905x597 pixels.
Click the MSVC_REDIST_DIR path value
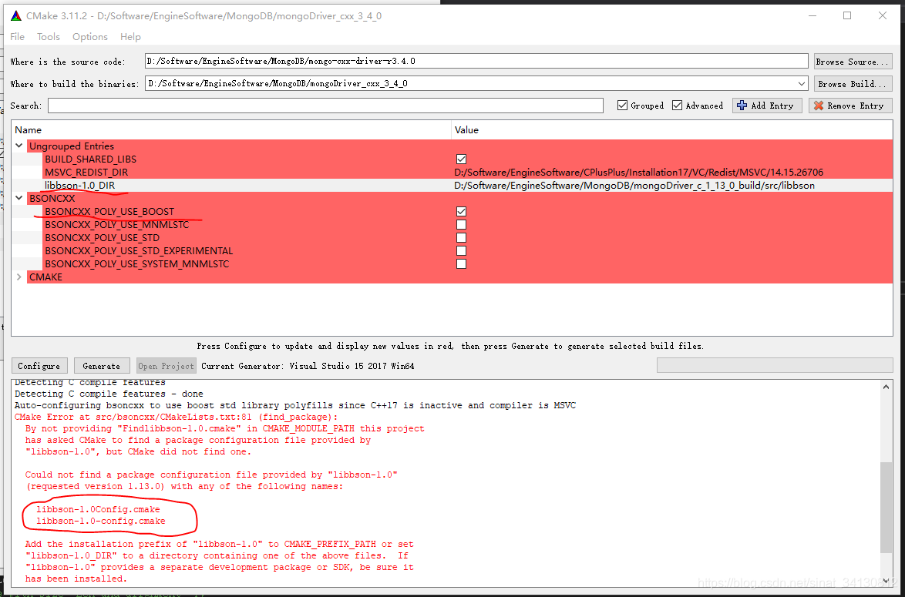pos(638,172)
